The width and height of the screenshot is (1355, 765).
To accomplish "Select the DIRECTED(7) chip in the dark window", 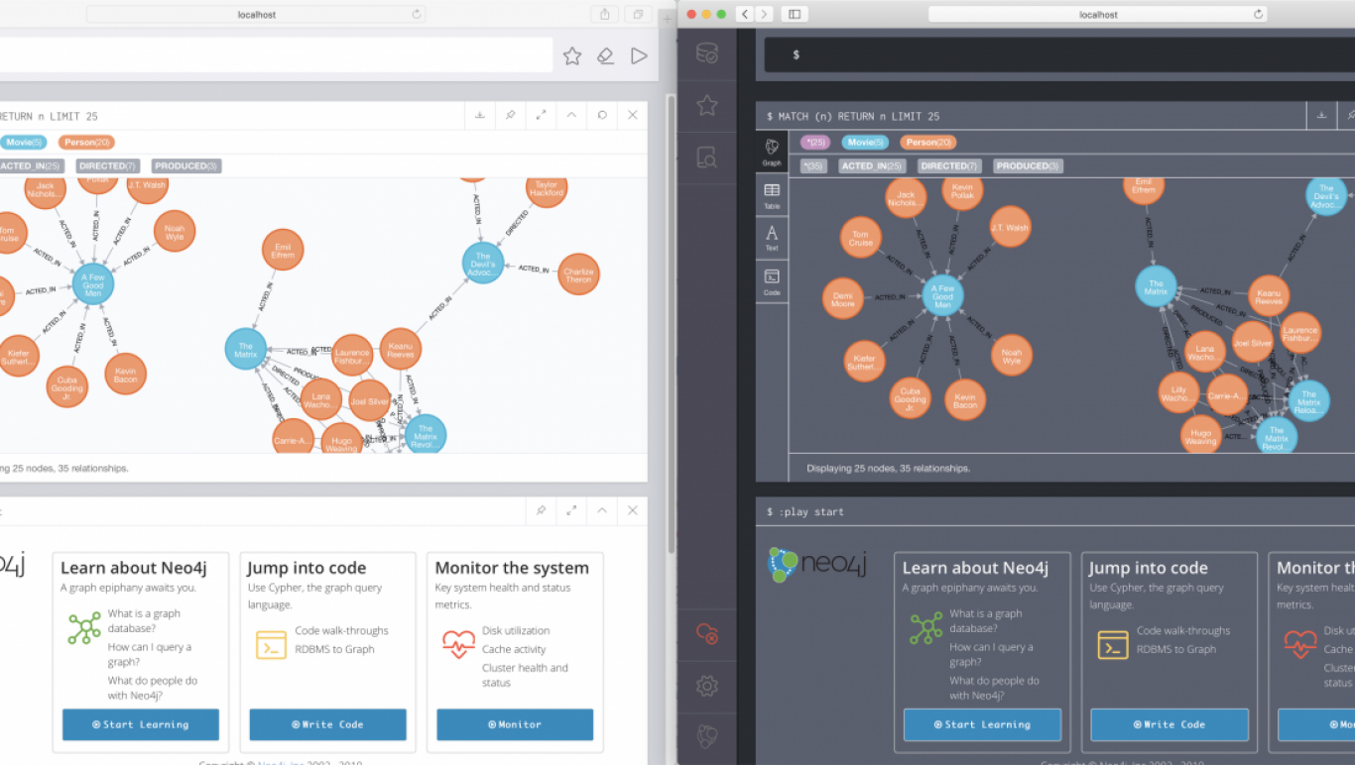I will tap(950, 166).
